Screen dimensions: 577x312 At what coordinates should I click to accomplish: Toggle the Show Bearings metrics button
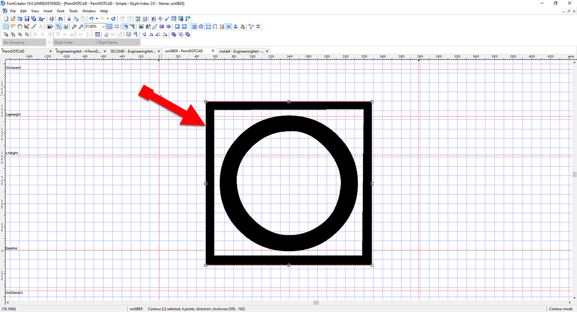[x=229, y=26]
